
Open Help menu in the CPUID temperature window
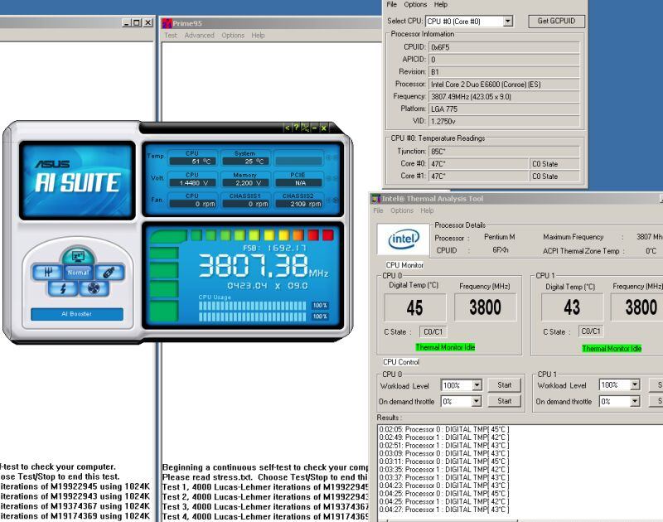coord(440,4)
